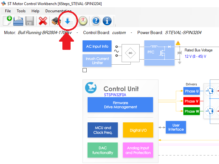
Task: Open the Documentation menu
Action: pyautogui.click(x=58, y=11)
